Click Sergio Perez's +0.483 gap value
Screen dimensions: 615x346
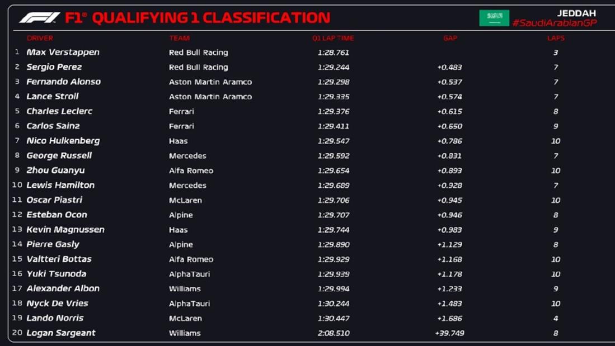tap(449, 67)
